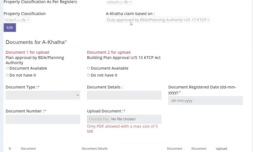Click the Upload column header in table

click(221, 149)
